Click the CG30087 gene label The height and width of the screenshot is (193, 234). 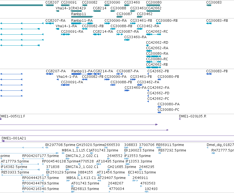click(124, 14)
